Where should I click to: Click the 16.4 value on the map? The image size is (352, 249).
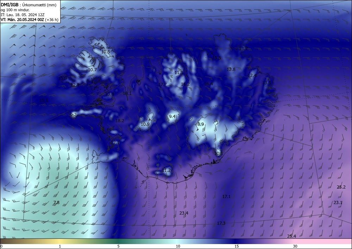pos(208,84)
